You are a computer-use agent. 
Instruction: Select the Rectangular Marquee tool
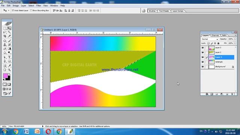click(5, 28)
